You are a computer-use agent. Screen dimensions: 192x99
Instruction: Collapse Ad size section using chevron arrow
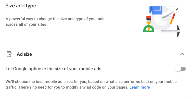(182, 54)
